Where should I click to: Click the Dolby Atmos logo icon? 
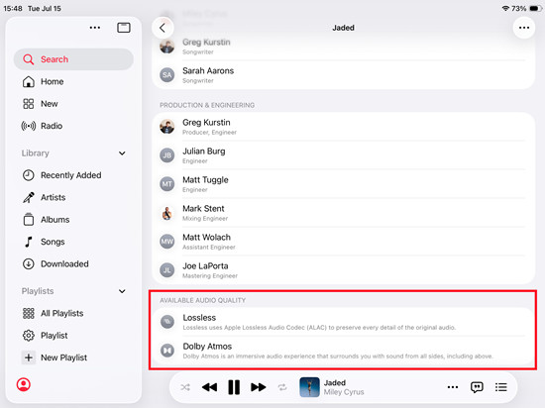[167, 351]
